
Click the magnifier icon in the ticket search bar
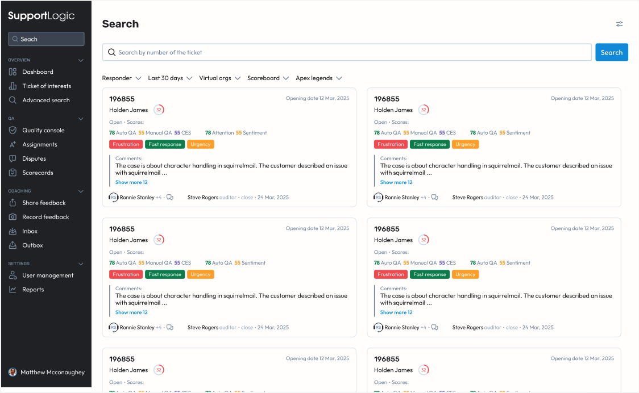pyautogui.click(x=111, y=52)
